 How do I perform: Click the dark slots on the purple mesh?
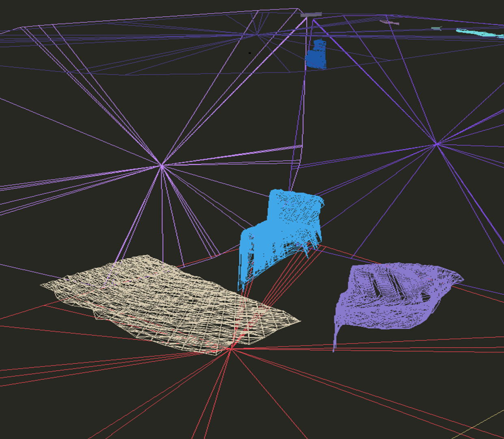coord(384,285)
